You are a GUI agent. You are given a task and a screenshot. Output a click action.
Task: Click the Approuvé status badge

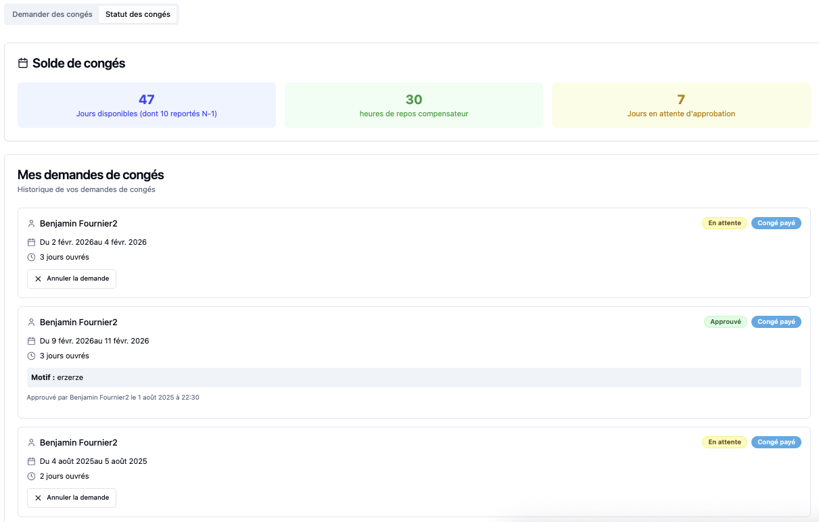point(725,322)
